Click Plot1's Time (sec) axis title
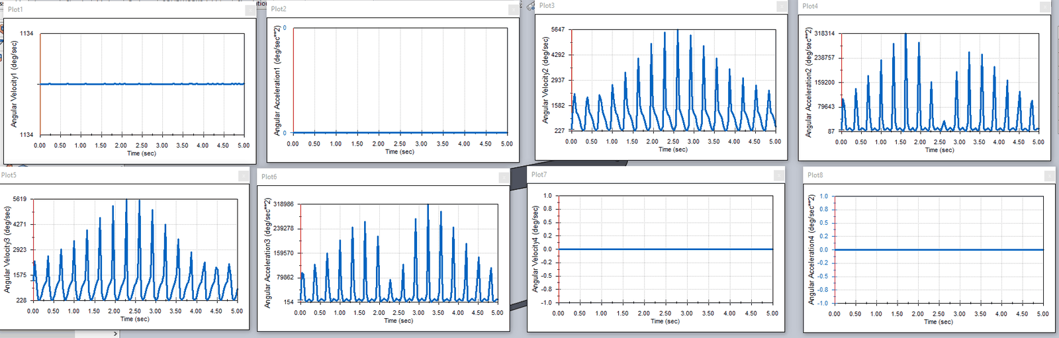 tap(142, 153)
